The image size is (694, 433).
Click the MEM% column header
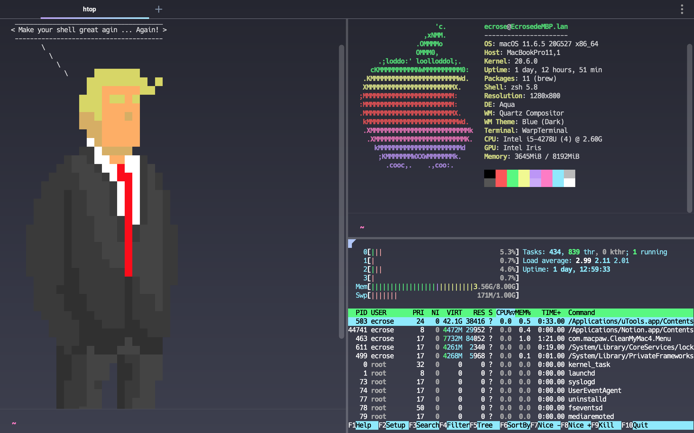[523, 313]
